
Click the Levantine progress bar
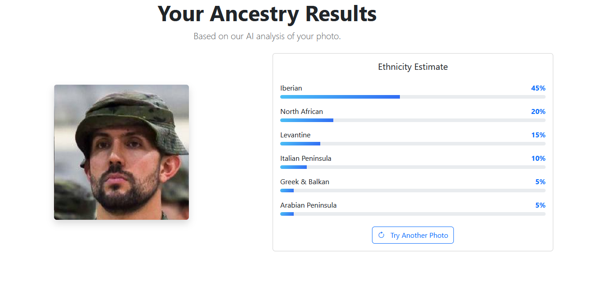(x=413, y=144)
